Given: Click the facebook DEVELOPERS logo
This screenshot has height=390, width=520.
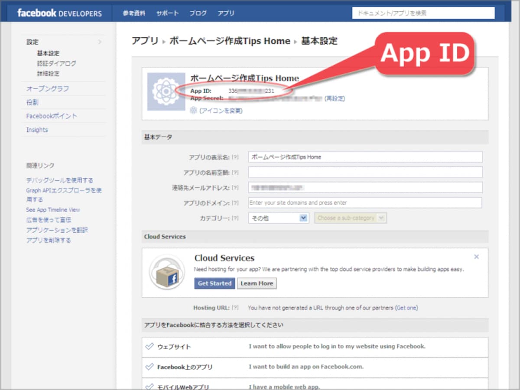Looking at the screenshot, I should coord(59,13).
